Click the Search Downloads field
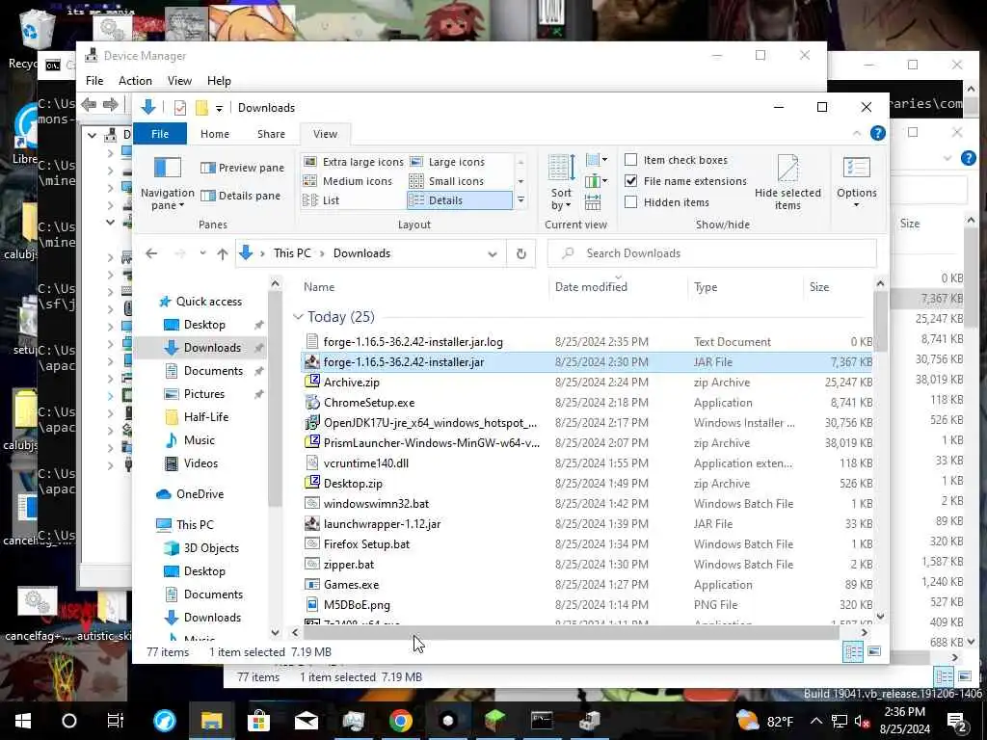The image size is (987, 740). point(712,253)
